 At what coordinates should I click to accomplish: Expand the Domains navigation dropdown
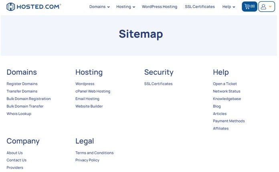pyautogui.click(x=99, y=7)
